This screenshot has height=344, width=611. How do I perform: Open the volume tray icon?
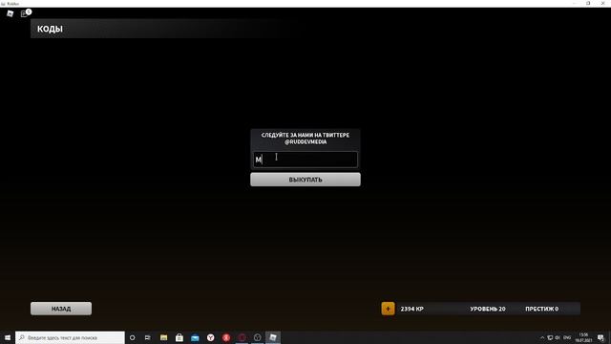[x=558, y=337]
